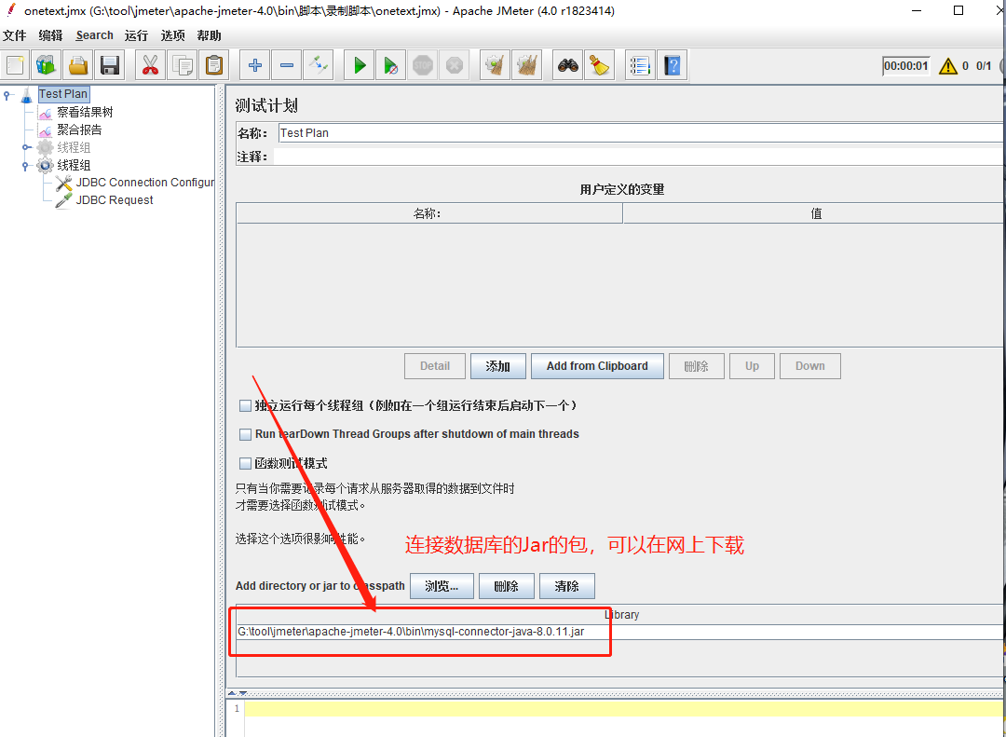Image resolution: width=1006 pixels, height=737 pixels.
Task: Click the Expand All plus icon
Action: click(254, 65)
